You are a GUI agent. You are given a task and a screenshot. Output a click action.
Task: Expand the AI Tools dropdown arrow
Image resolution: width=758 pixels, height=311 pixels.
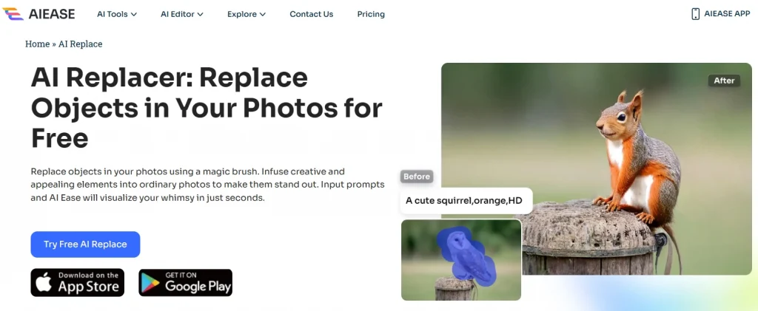click(x=133, y=15)
